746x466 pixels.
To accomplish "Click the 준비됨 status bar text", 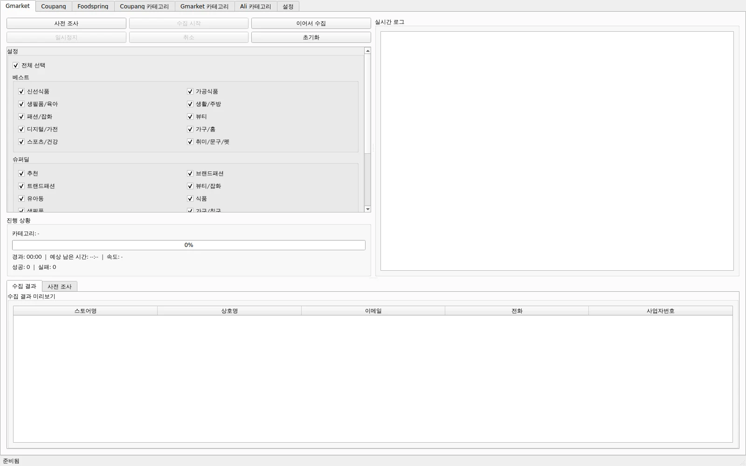I will coord(11,461).
